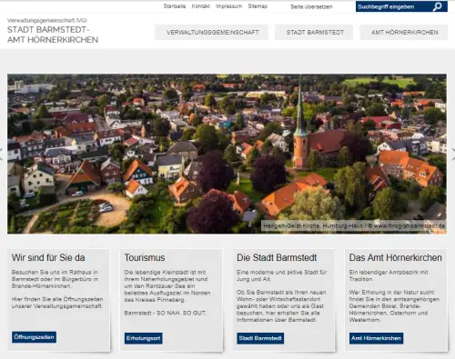This screenshot has height=359, width=455.
Task: Click the Erholungsort button
Action: click(143, 338)
